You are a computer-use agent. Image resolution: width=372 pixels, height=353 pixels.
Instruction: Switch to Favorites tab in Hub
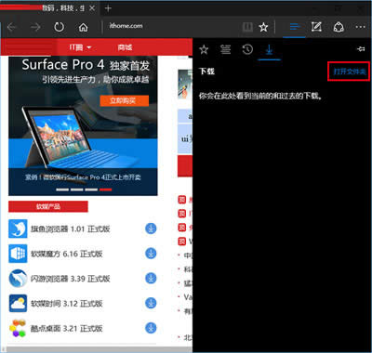pyautogui.click(x=204, y=49)
